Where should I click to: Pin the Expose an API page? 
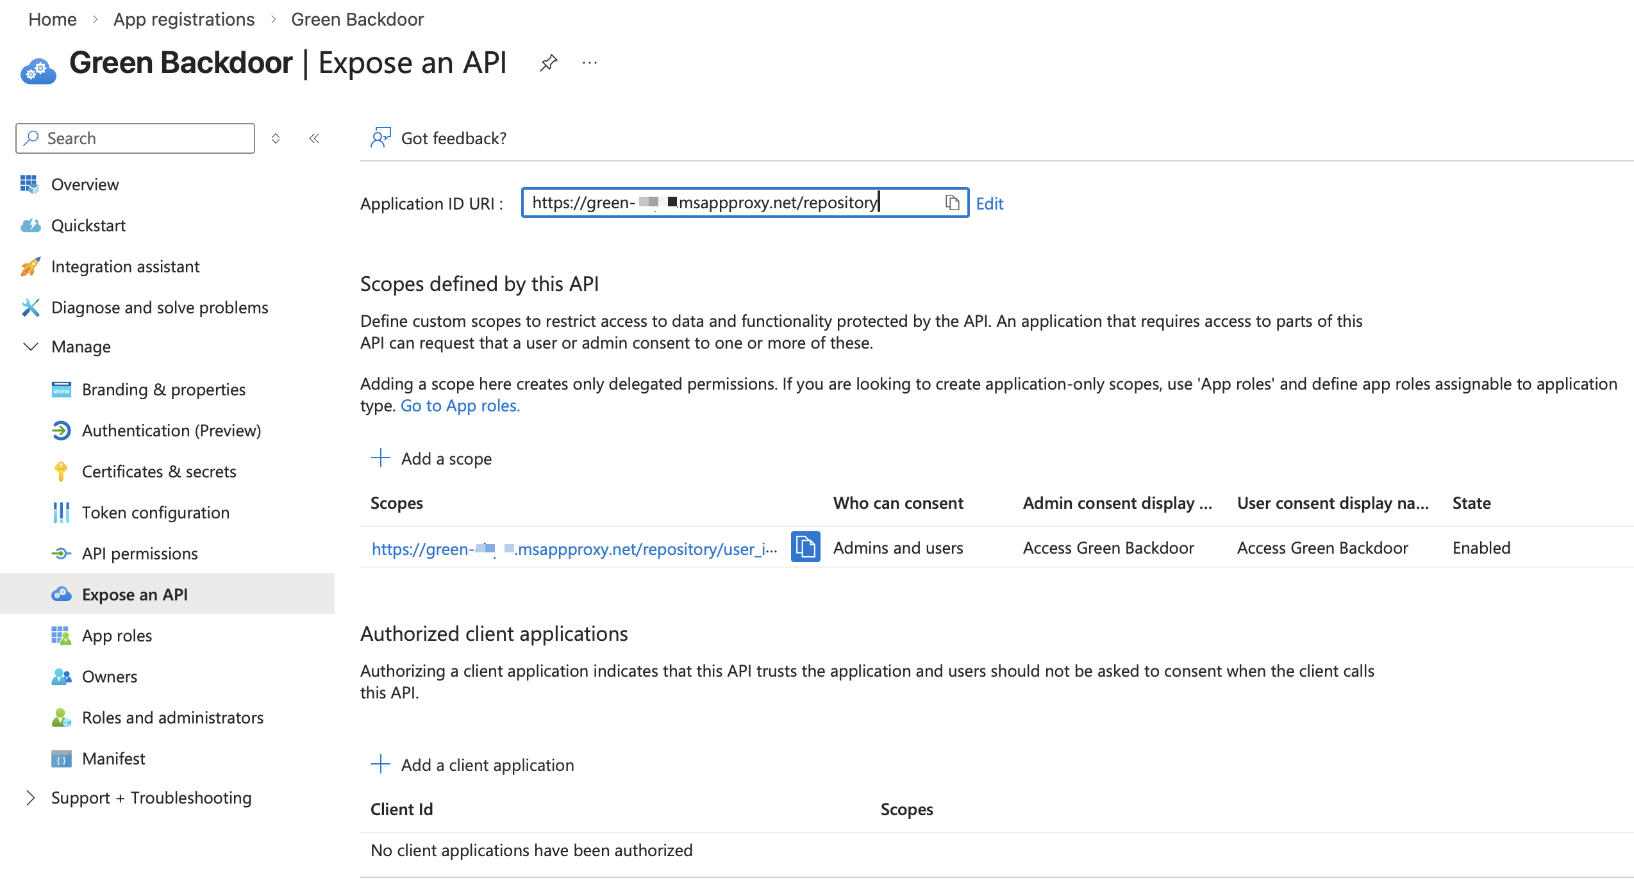[x=548, y=63]
